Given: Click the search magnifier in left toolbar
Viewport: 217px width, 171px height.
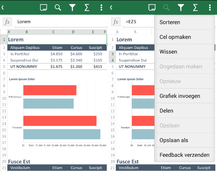Looking at the screenshot, I should (x=58, y=8).
